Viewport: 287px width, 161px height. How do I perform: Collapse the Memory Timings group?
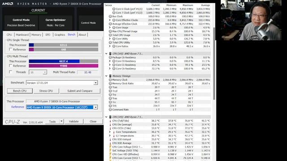click(106, 76)
